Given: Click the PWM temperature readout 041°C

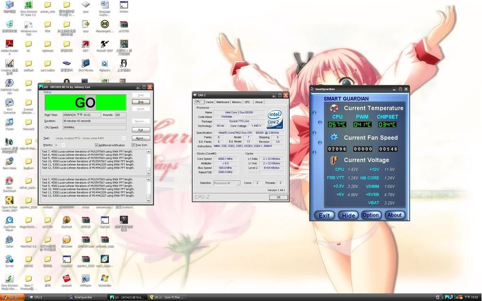Looking at the screenshot, I should click(362, 124).
